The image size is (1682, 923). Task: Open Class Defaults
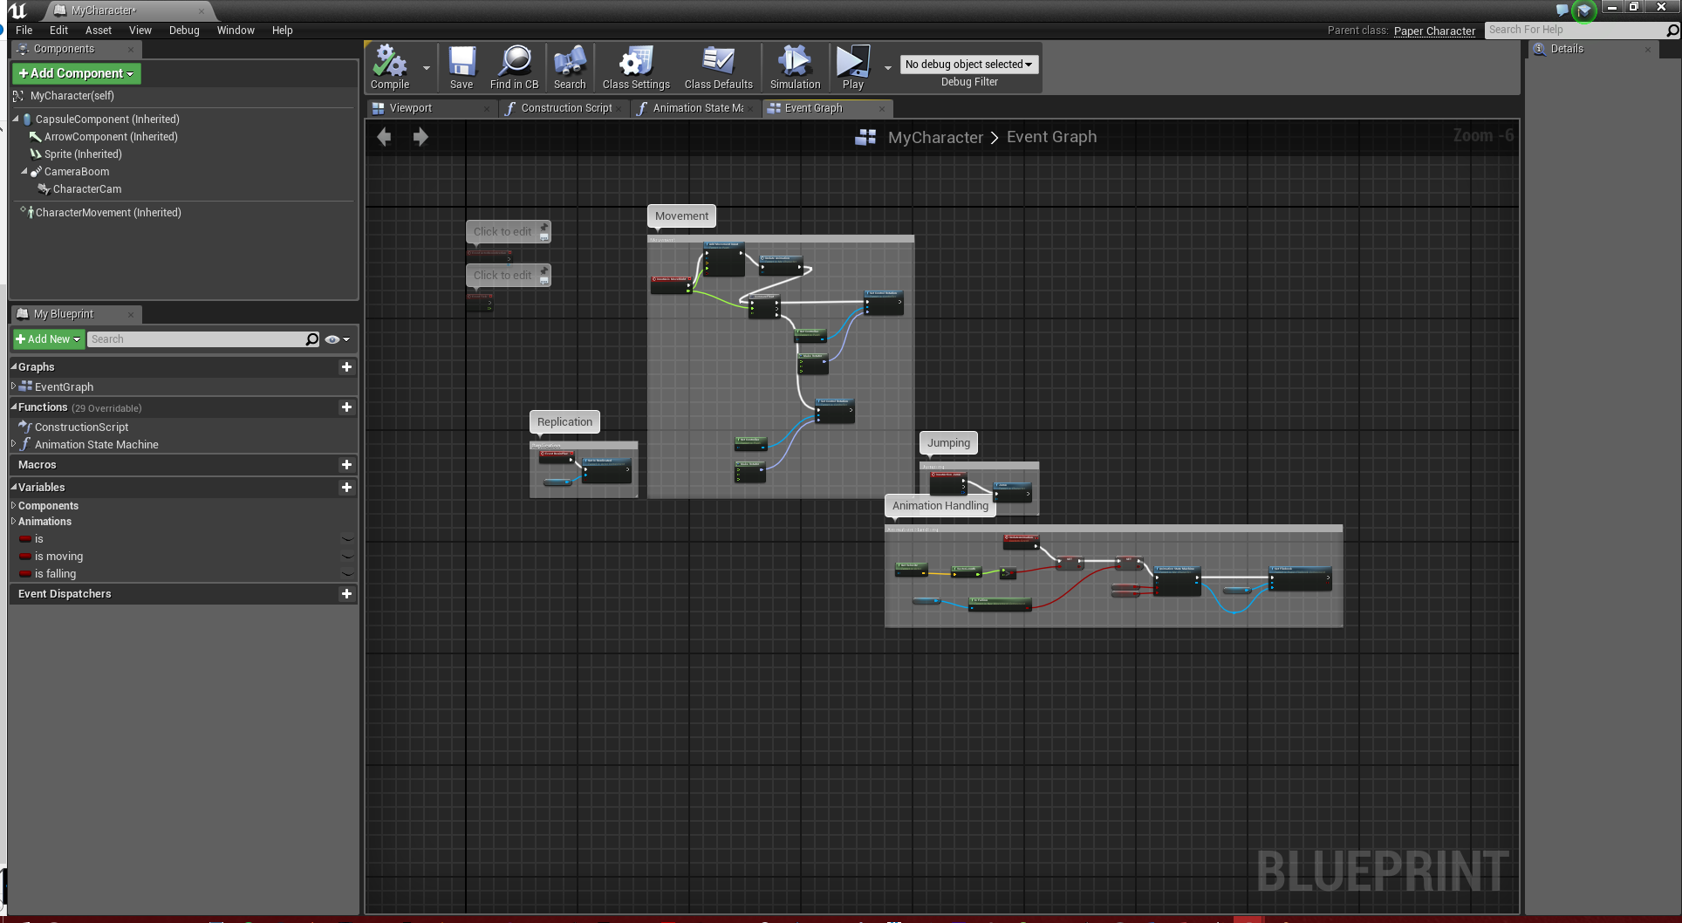tap(718, 67)
